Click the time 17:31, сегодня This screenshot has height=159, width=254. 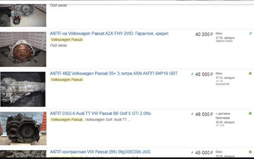tap(225, 78)
